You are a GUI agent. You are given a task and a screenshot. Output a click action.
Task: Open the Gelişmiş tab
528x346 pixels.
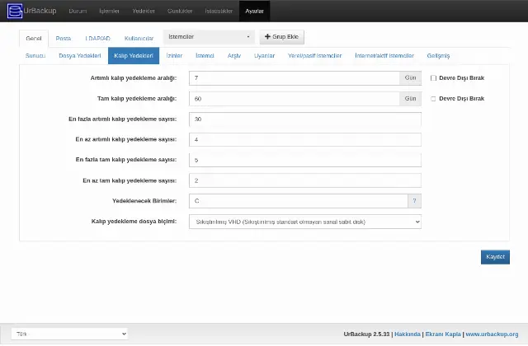(x=438, y=56)
